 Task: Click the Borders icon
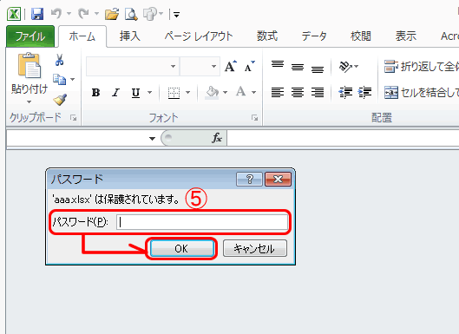click(174, 93)
